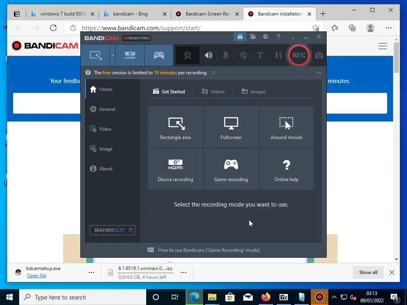The width and height of the screenshot is (407, 305).
Task: Click the padlock icon in Bandicam title bar
Action: [x=240, y=37]
